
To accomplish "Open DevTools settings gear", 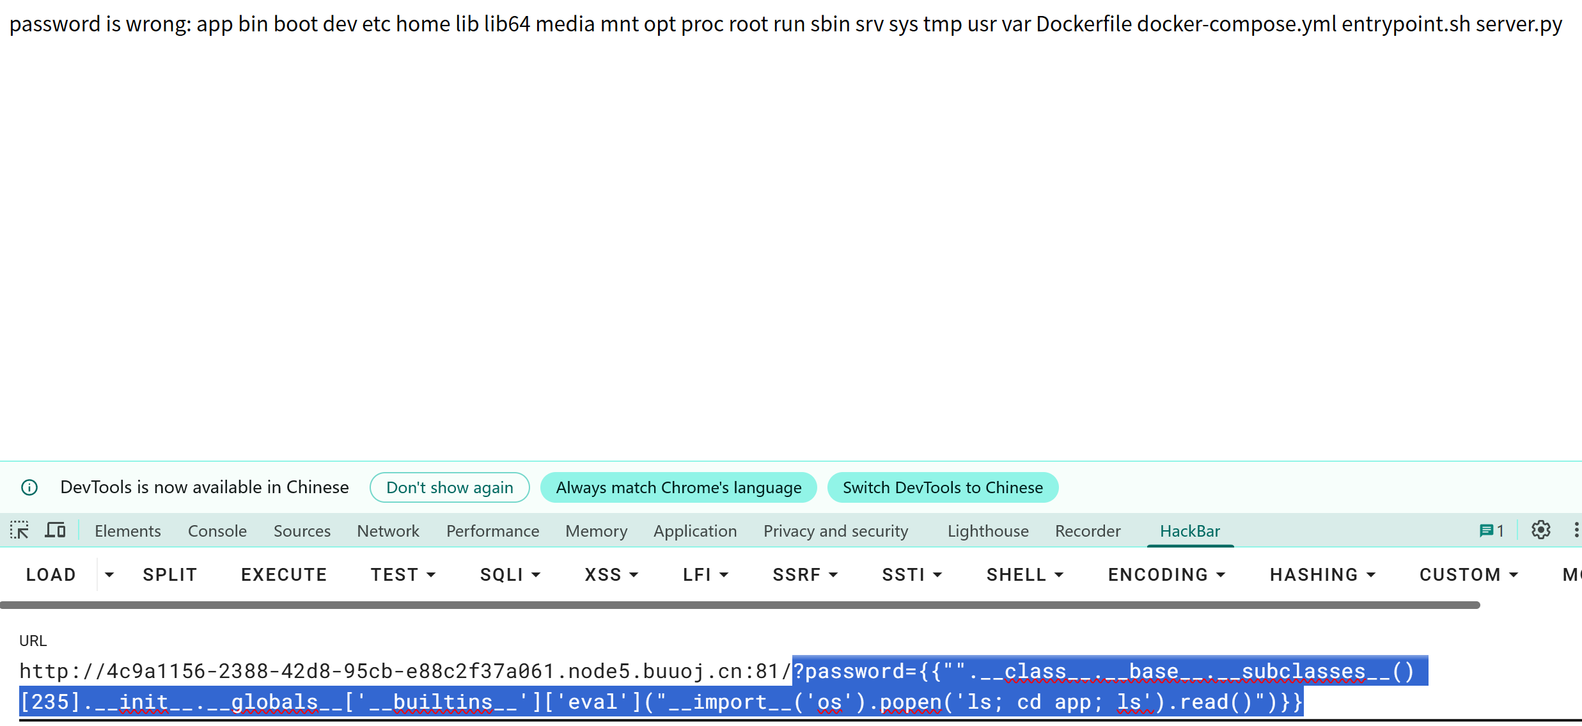I will click(x=1540, y=530).
